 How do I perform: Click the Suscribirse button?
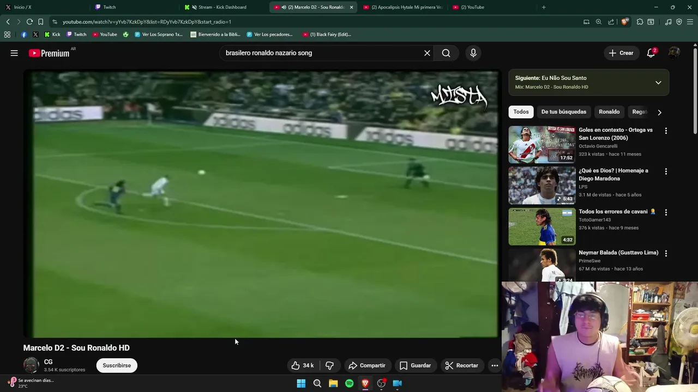coord(117,365)
